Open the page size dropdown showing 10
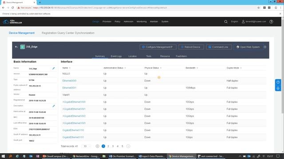 87,146
